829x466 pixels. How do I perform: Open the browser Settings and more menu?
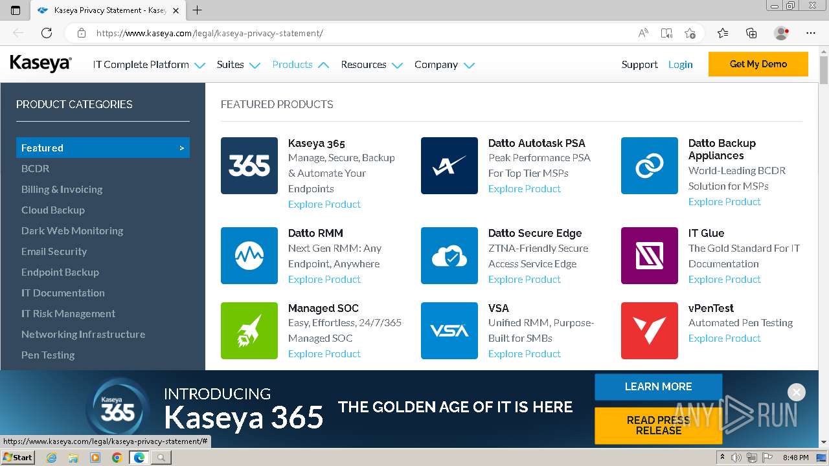(x=811, y=33)
